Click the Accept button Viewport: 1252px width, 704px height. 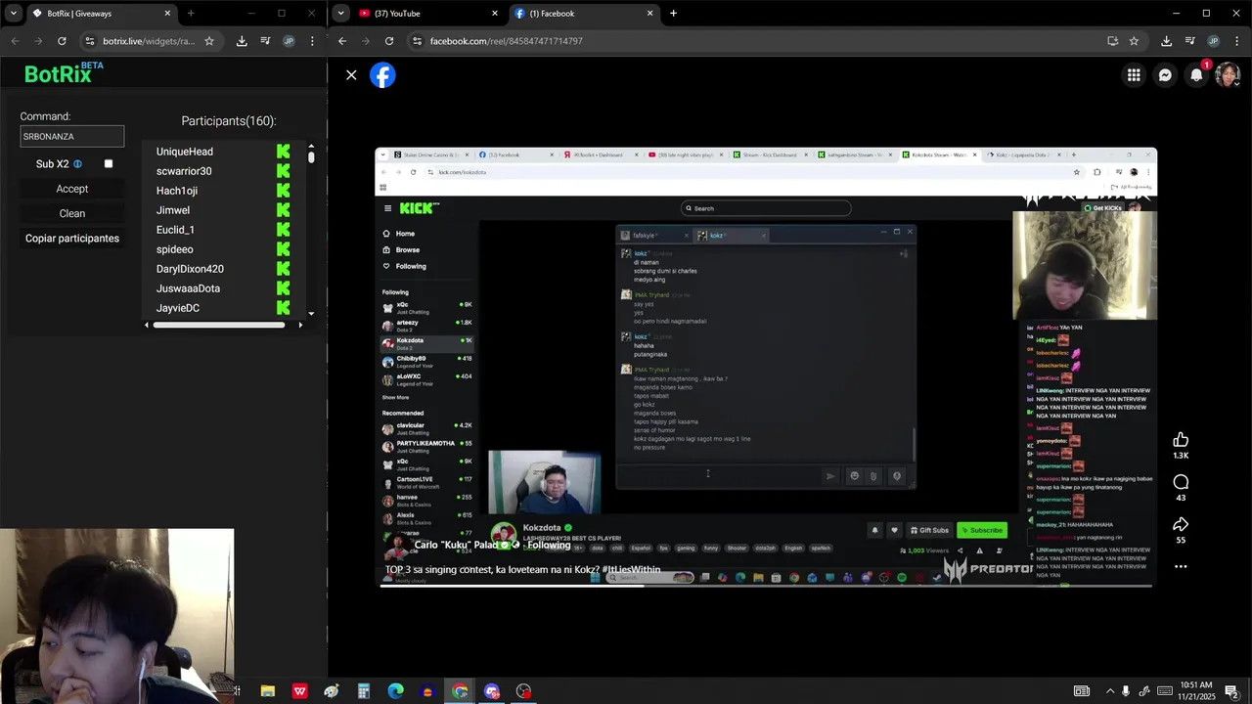(72, 189)
